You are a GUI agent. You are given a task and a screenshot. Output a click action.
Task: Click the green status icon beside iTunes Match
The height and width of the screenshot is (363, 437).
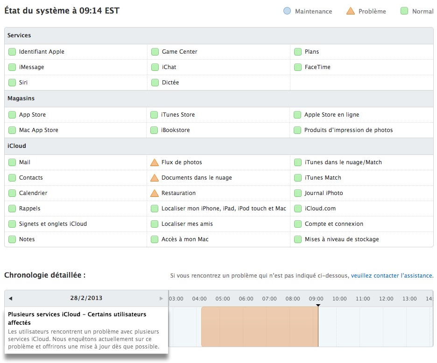coord(298,178)
